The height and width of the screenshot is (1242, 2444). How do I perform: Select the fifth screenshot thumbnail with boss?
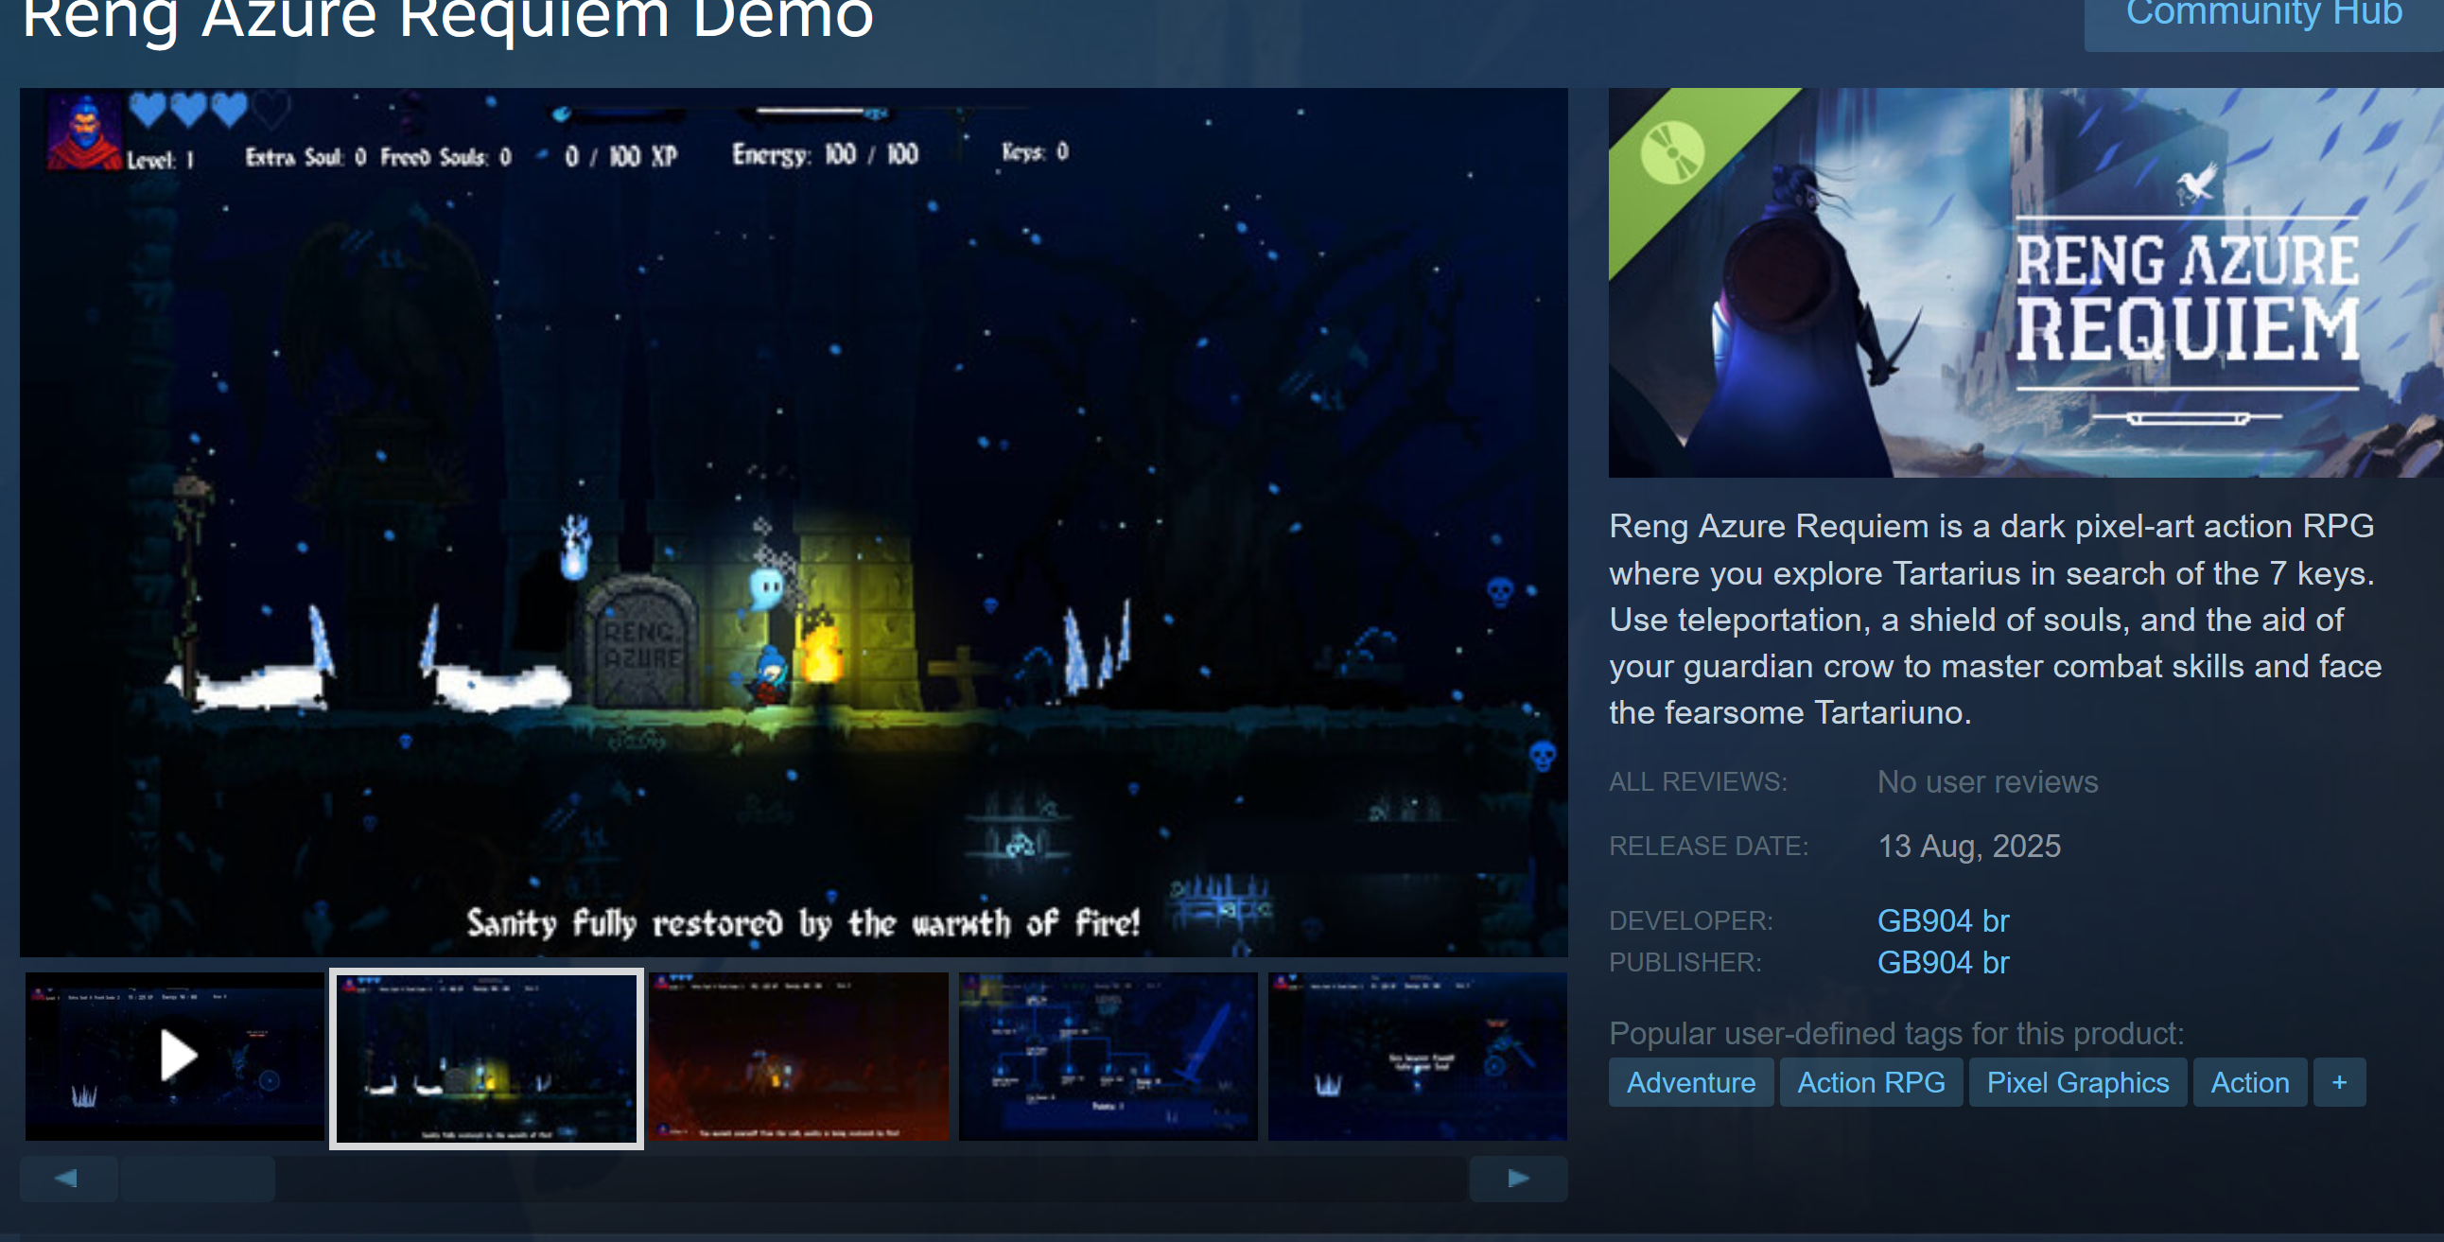1418,1056
